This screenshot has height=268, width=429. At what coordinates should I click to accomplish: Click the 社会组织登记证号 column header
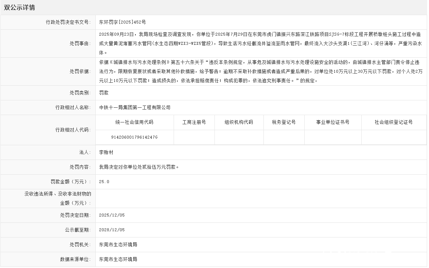click(393, 122)
